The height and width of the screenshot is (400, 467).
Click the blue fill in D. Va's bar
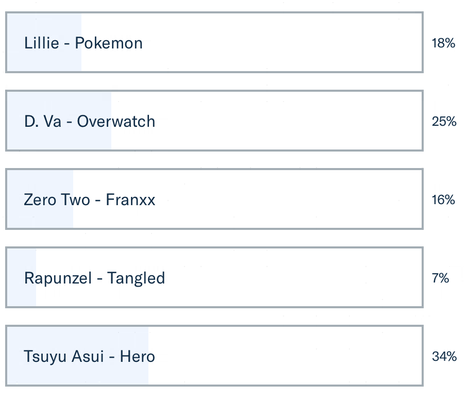tap(59, 139)
